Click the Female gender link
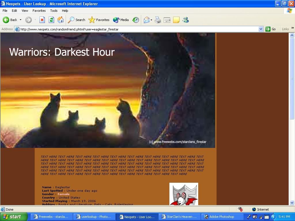Image resolution: width=295 pixels, height=221 pixels. [x=64, y=194]
